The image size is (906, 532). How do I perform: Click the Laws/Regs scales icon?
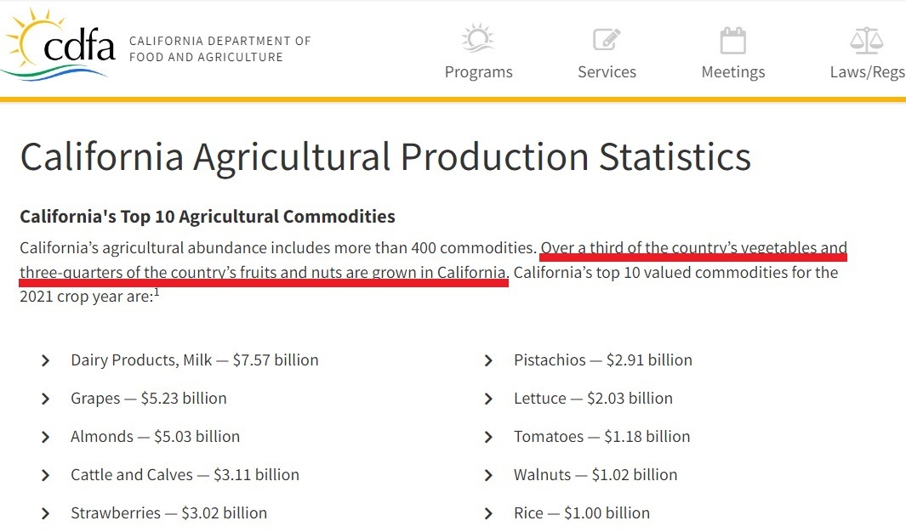tap(866, 40)
